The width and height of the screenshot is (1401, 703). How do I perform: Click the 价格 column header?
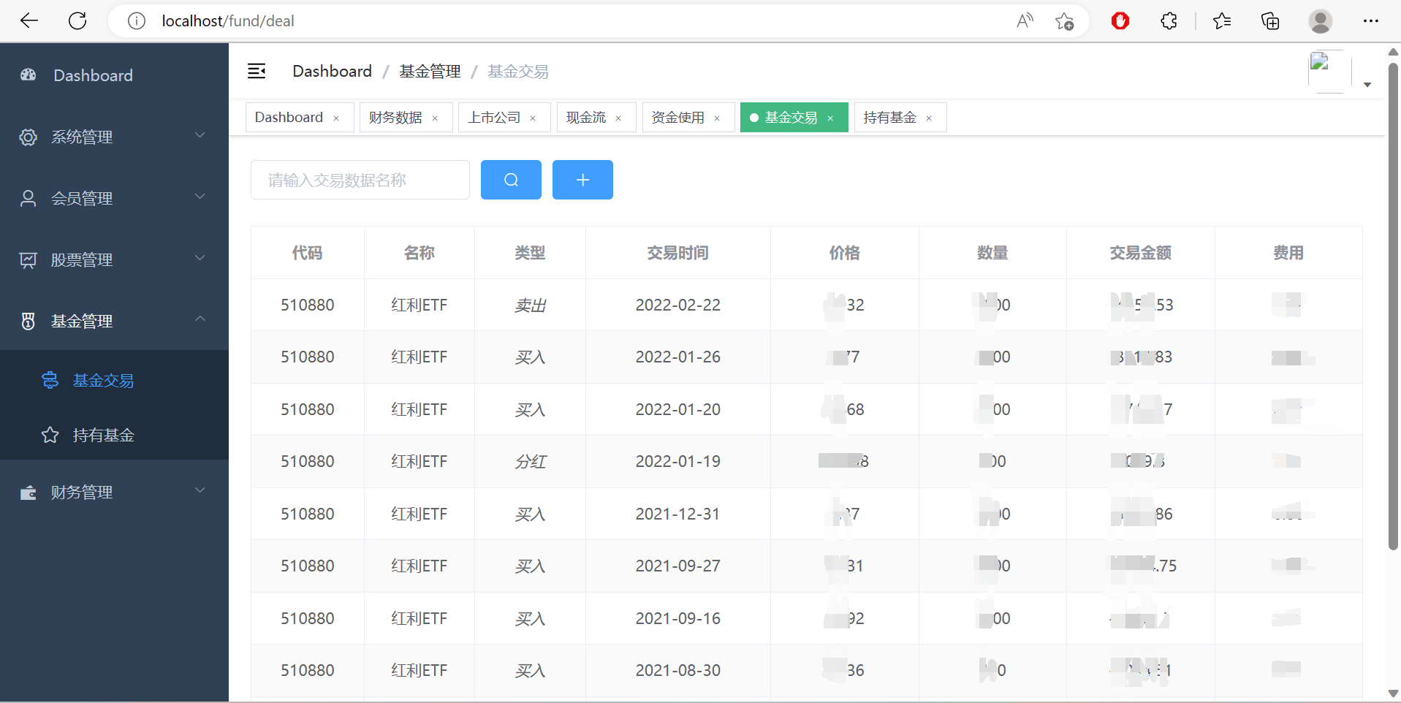click(844, 253)
